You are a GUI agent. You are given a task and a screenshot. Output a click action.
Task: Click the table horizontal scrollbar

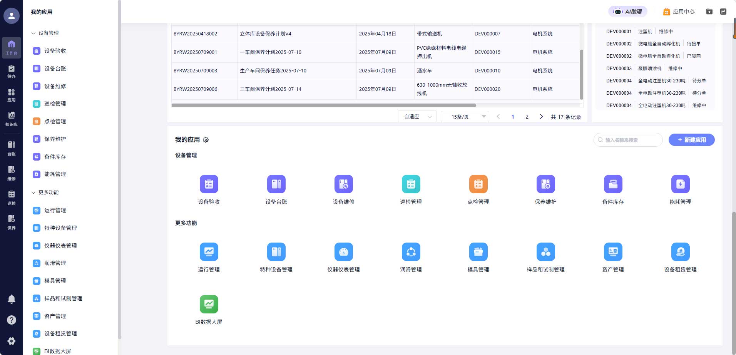pyautogui.click(x=323, y=105)
